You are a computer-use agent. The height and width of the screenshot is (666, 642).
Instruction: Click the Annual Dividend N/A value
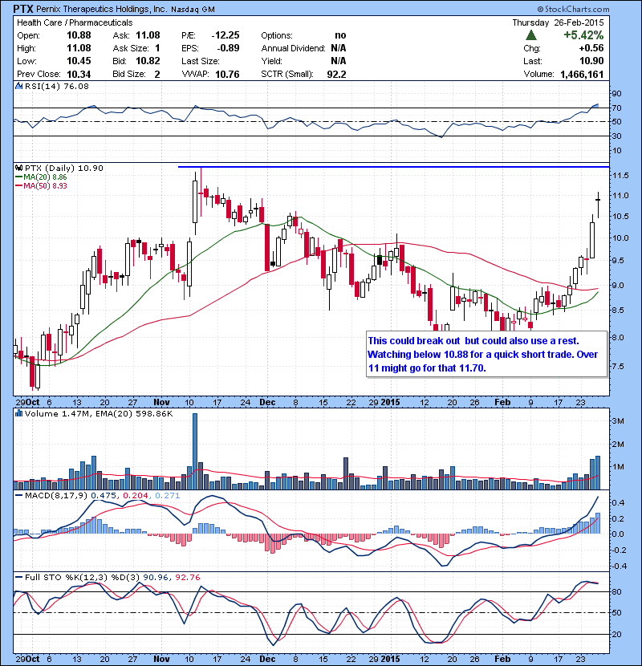pyautogui.click(x=338, y=48)
